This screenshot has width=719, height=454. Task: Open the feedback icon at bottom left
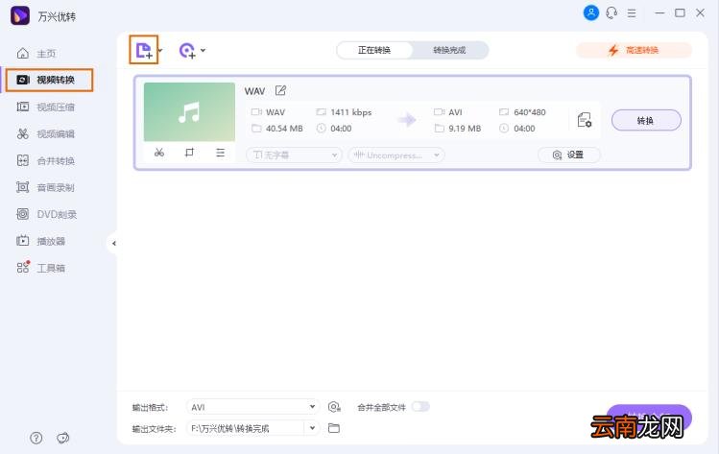[63, 439]
